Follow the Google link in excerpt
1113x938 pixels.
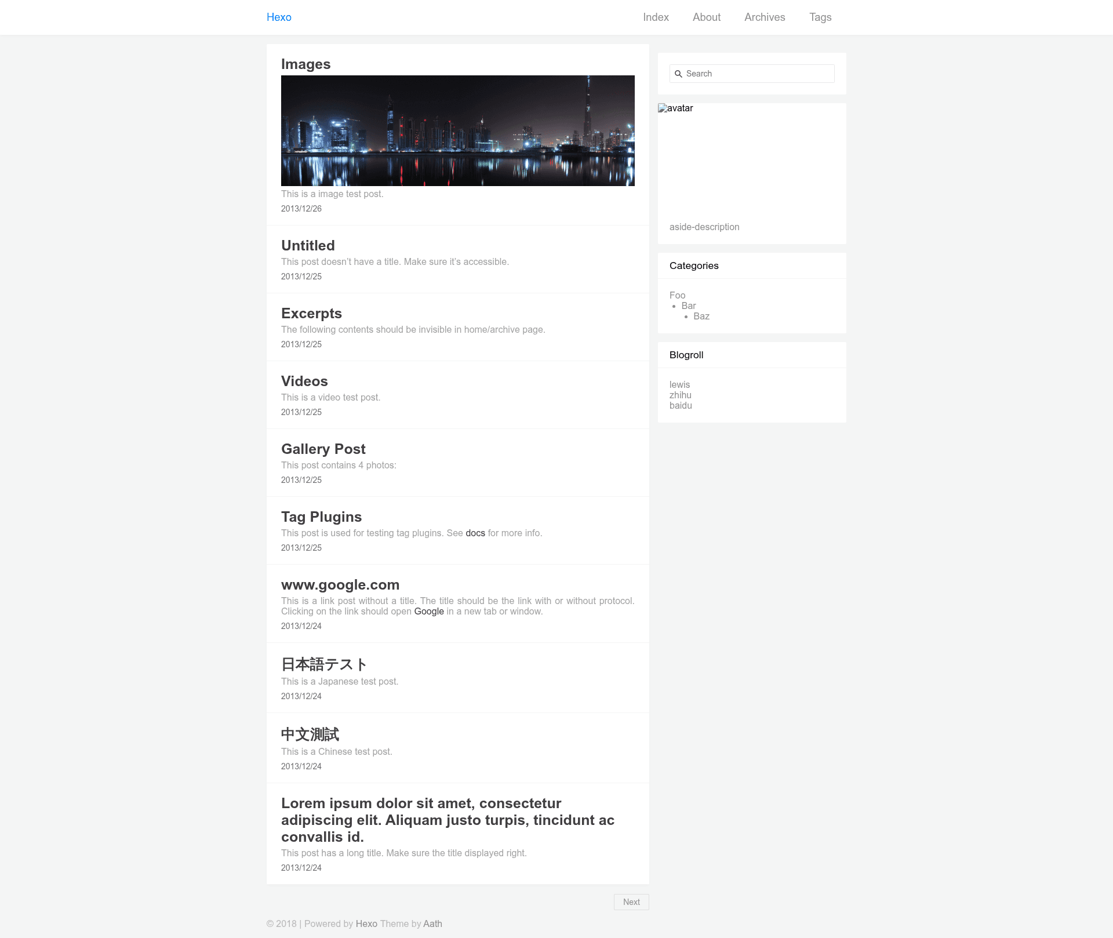pos(429,611)
